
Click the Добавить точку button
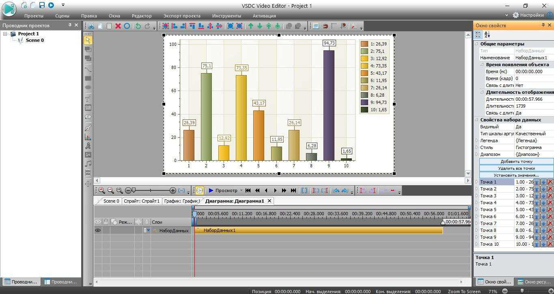[516, 161]
